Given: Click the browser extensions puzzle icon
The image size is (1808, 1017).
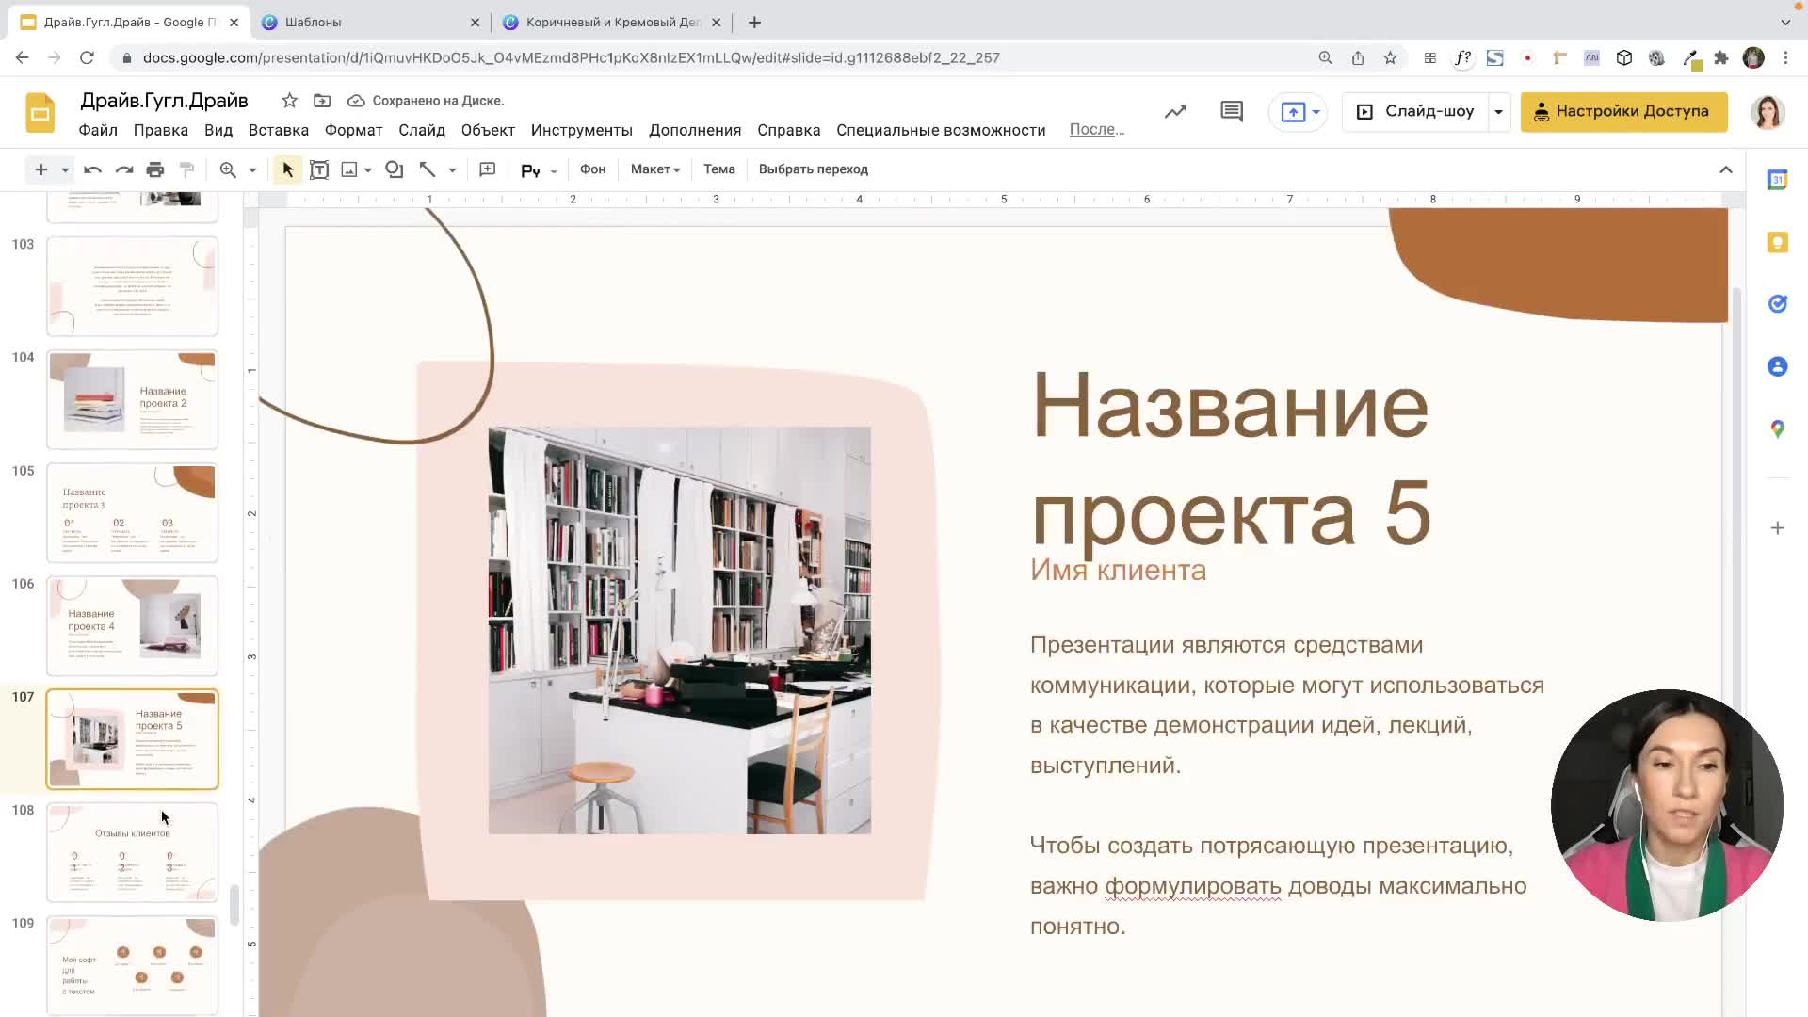Looking at the screenshot, I should tap(1721, 58).
